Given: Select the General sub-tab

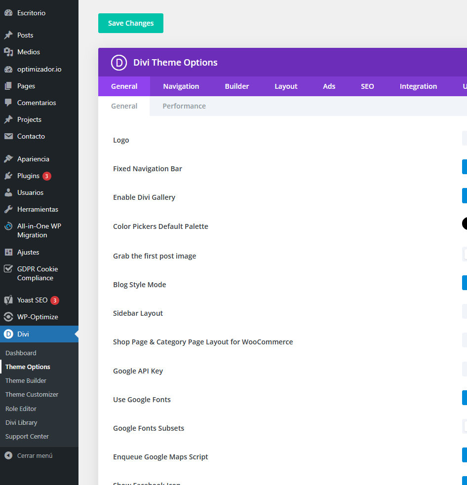Looking at the screenshot, I should pyautogui.click(x=124, y=106).
